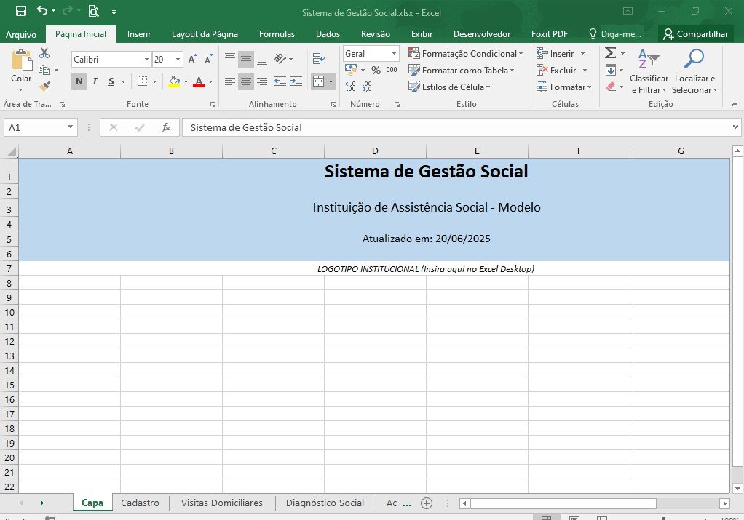The height and width of the screenshot is (520, 744).
Task: Copy the selected cells
Action: 44,70
